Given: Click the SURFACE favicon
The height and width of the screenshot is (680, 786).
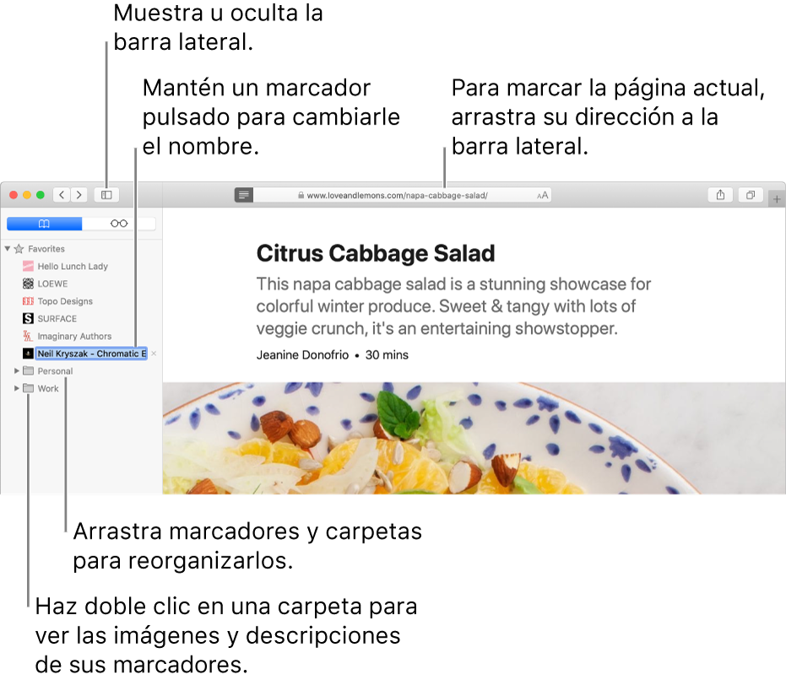Looking at the screenshot, I should [28, 319].
